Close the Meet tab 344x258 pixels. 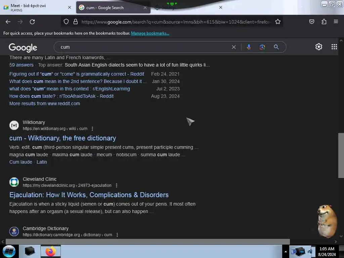pos(70,7)
